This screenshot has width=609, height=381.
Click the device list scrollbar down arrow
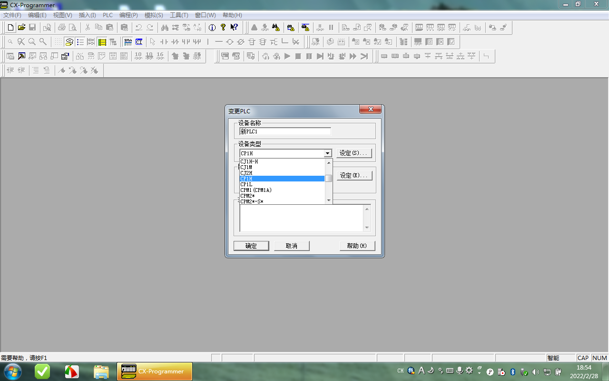(328, 201)
